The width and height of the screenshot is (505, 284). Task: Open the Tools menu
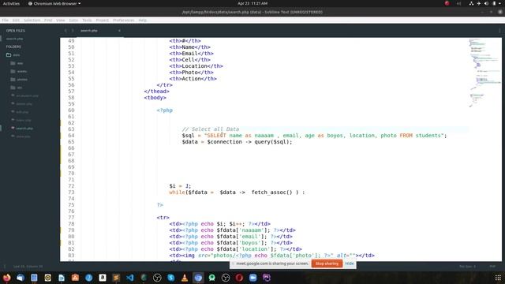coord(87,20)
